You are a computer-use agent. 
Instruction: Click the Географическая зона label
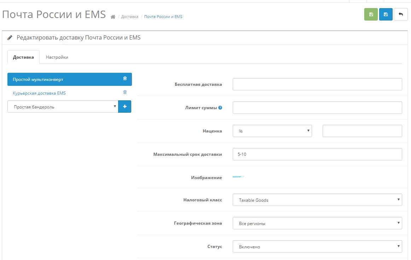198,223
